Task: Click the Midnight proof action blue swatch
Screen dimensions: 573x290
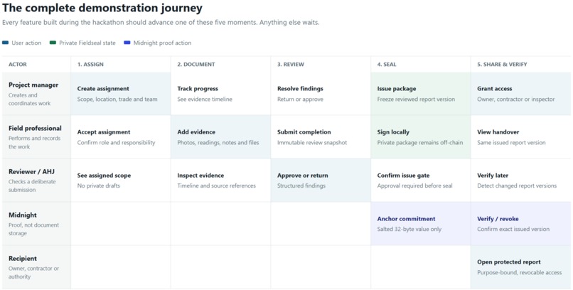Action: click(127, 43)
